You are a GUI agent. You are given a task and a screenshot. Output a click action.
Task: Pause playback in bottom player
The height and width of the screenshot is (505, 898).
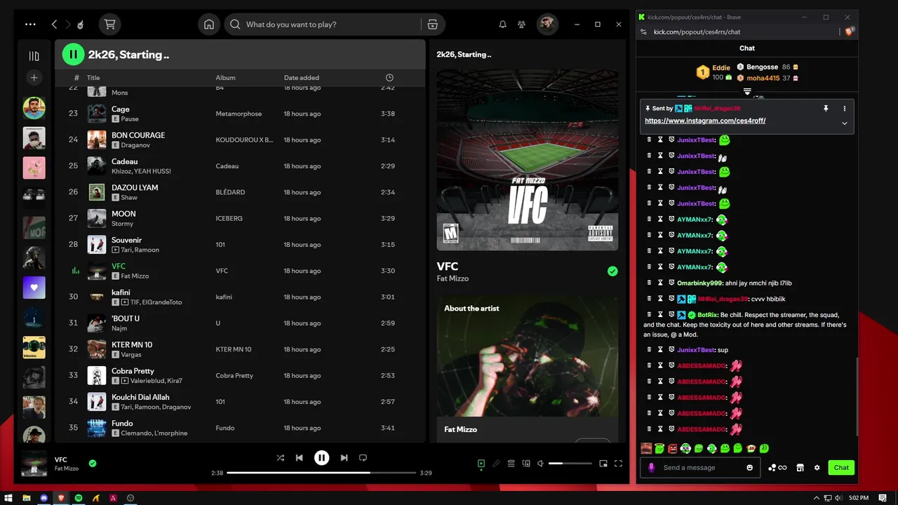point(321,458)
